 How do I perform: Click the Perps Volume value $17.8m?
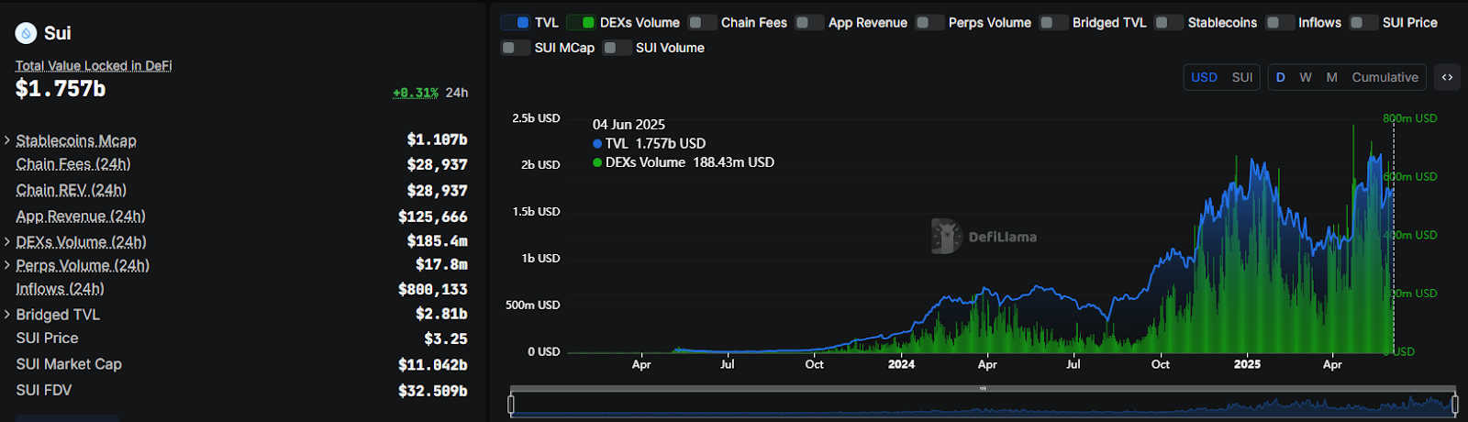pyautogui.click(x=441, y=265)
